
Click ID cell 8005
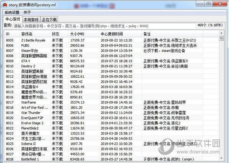10,40
